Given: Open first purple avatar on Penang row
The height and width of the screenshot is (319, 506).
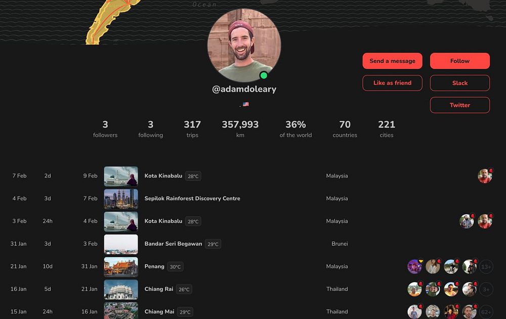Looking at the screenshot, I should tap(415, 266).
